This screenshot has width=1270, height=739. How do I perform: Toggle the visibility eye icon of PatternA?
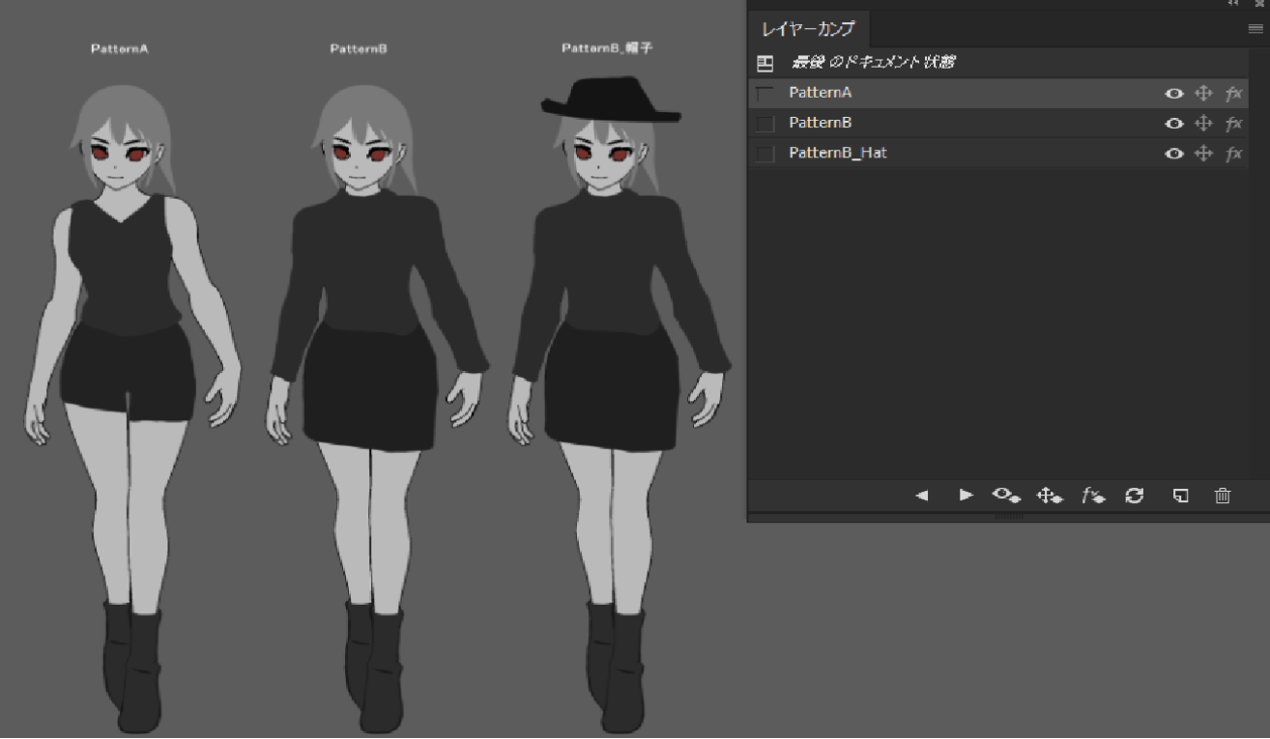[1174, 94]
